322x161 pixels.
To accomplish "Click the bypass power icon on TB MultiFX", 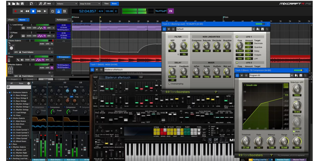I will pos(164,28).
